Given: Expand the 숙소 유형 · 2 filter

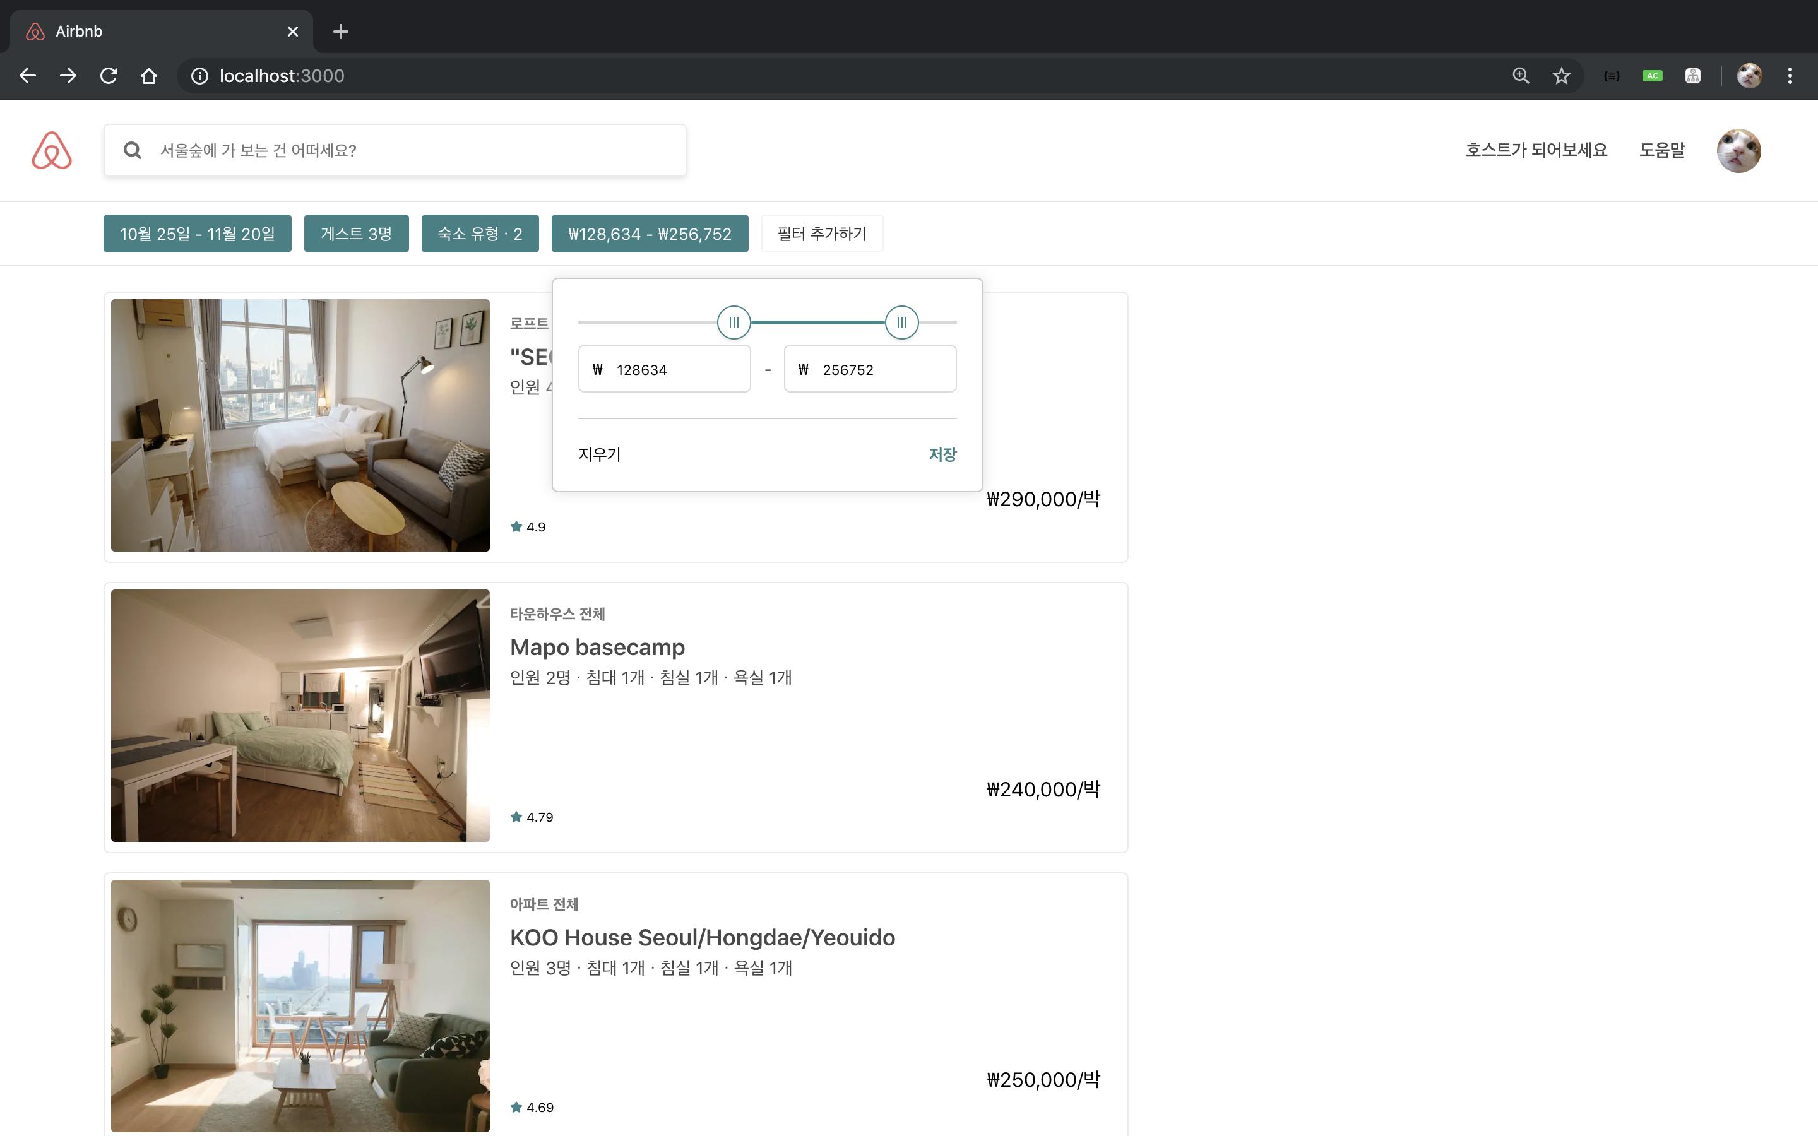Looking at the screenshot, I should click(x=480, y=234).
